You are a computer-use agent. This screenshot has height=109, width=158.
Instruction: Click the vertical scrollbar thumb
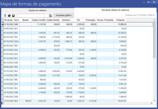pos(154,40)
